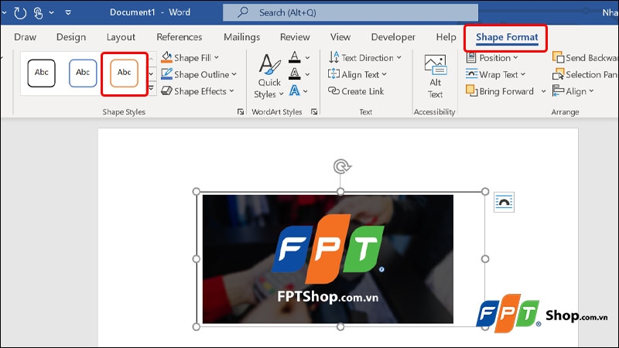619x348 pixels.
Task: Apply the black outline Abc shape style
Action: pos(42,73)
